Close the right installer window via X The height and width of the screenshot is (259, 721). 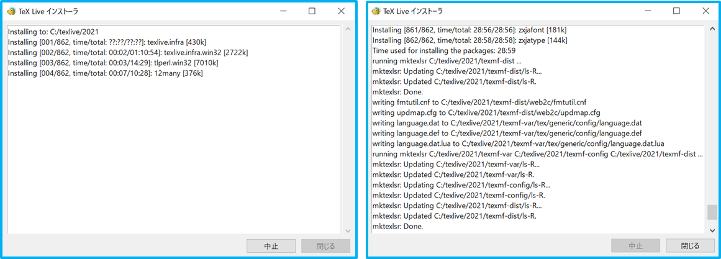point(705,11)
